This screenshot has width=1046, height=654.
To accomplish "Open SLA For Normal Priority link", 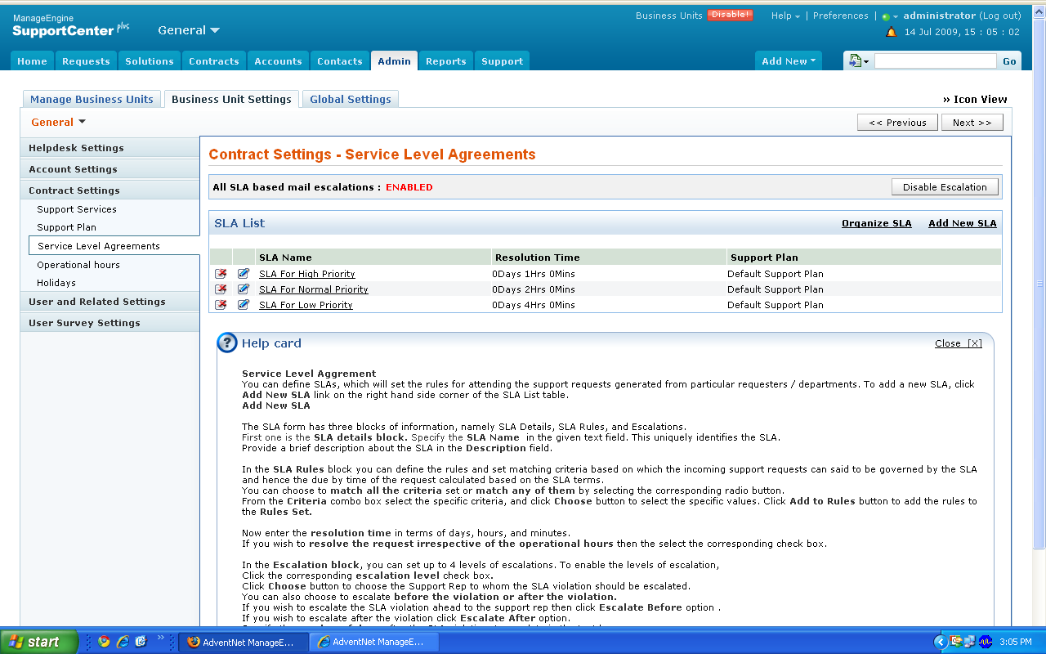I will click(x=314, y=289).
